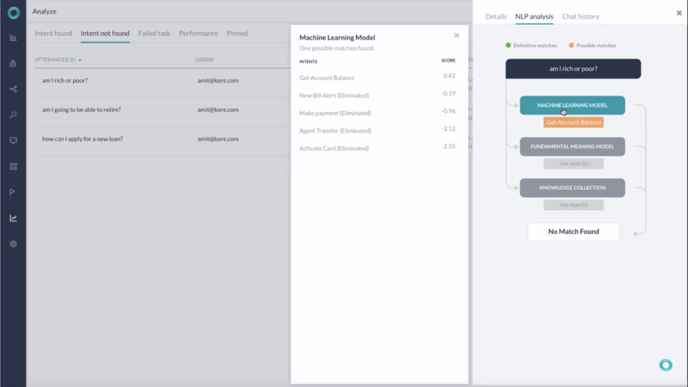Click the Knowledge Collection node

point(572,188)
